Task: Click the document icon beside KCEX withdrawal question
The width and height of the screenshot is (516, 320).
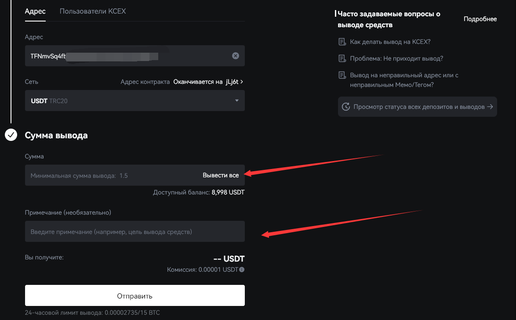Action: pyautogui.click(x=342, y=42)
